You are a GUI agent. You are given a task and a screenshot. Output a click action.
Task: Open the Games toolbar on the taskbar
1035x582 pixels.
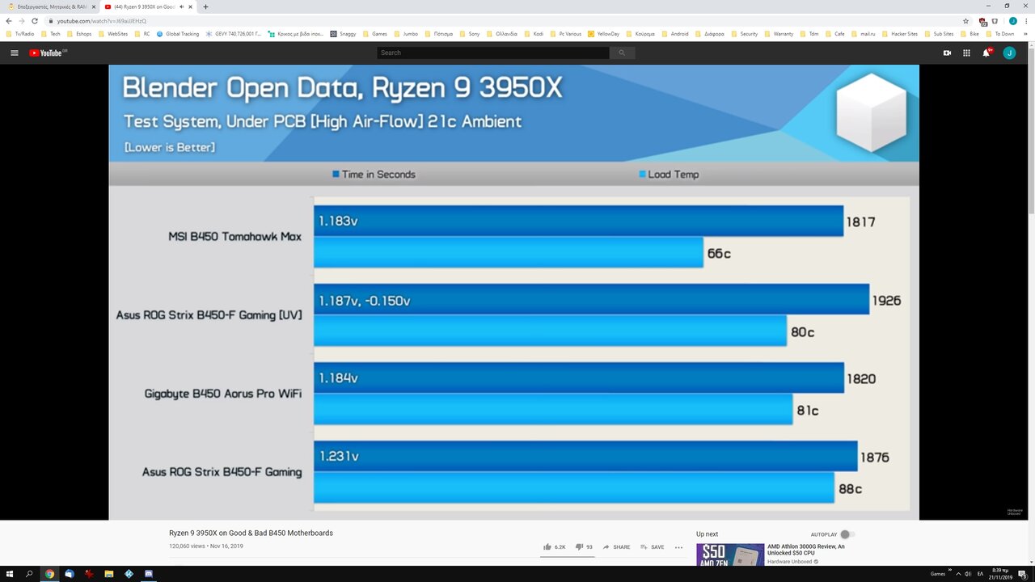click(x=938, y=574)
